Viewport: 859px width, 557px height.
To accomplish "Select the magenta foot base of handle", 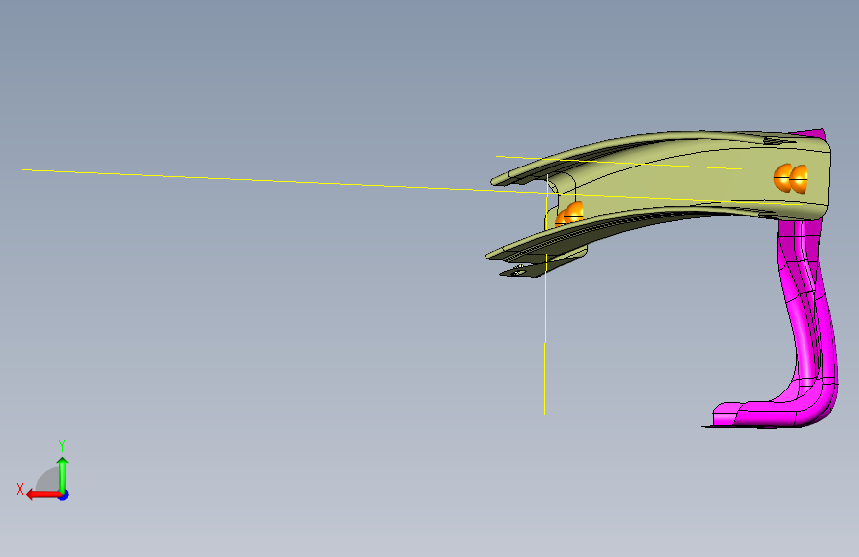I will (x=767, y=414).
